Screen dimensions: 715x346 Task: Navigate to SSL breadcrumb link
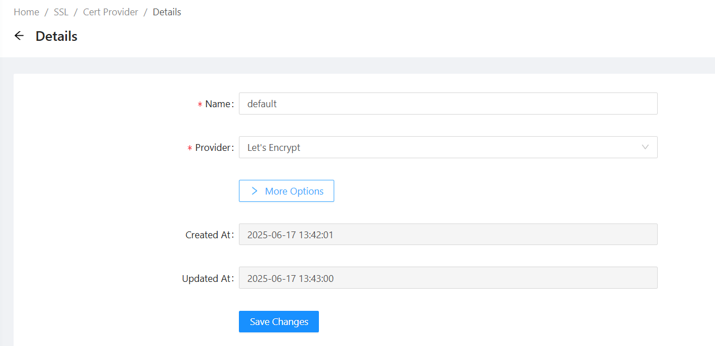point(61,12)
